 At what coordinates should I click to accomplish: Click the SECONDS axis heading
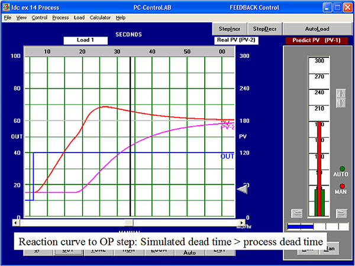point(128,35)
